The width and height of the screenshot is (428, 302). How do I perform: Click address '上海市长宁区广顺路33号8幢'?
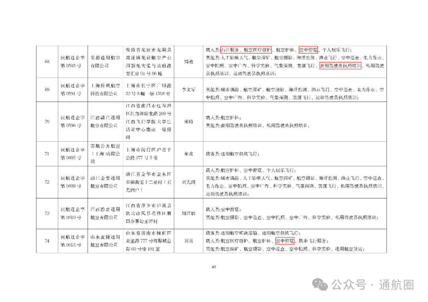click(149, 90)
